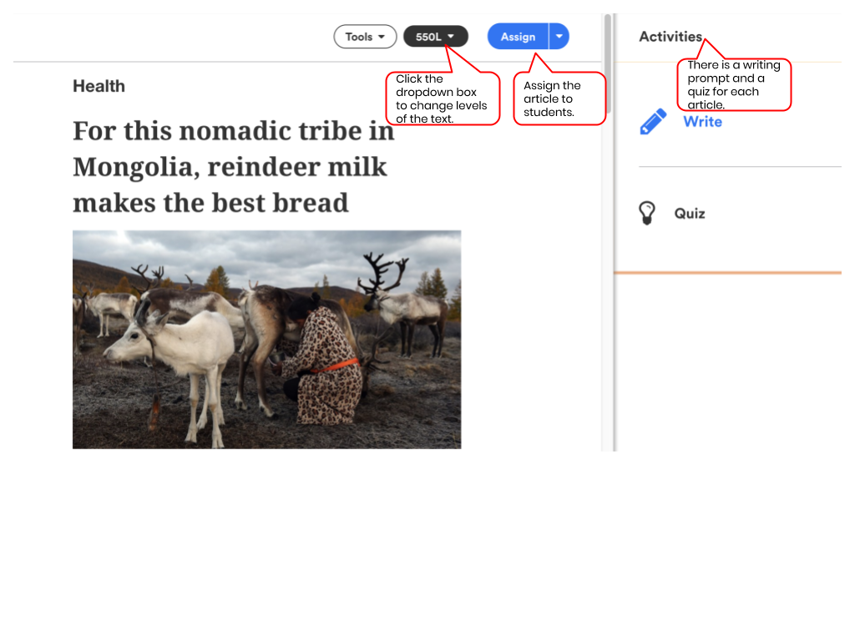Click the gray line between Write and Quiz
Image resolution: width=855 pixels, height=641 pixels.
tap(740, 166)
